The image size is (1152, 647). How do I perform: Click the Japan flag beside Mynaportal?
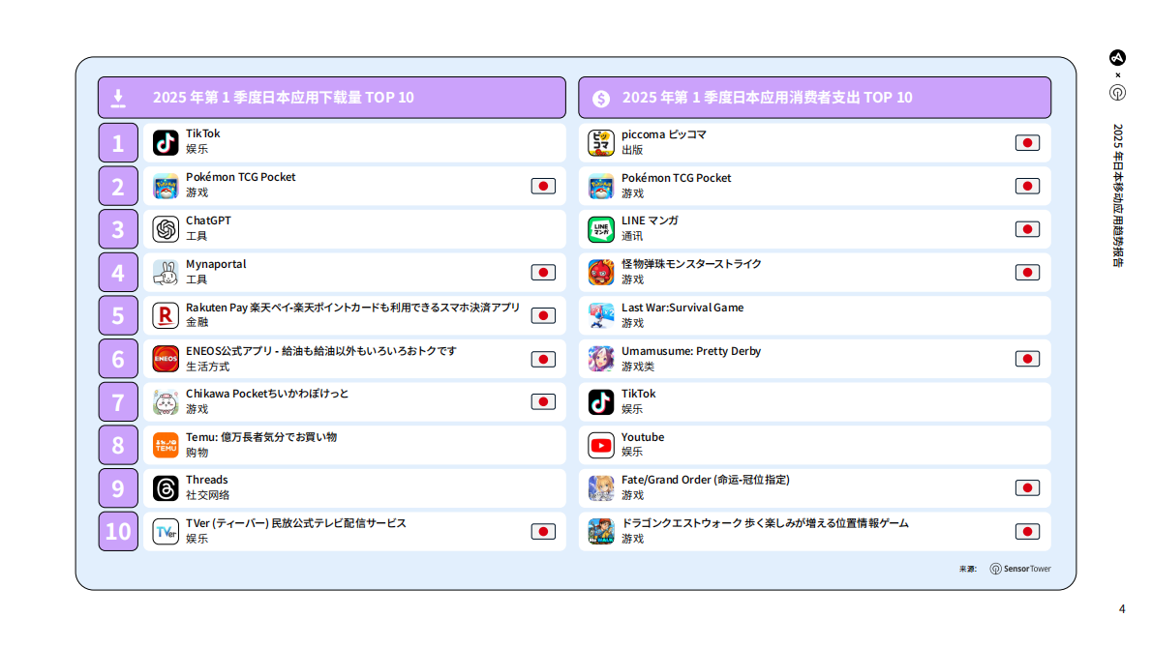543,273
